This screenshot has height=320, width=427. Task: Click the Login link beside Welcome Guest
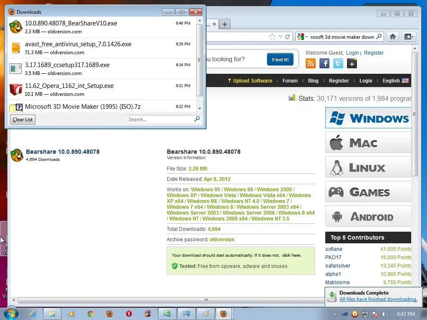click(x=352, y=53)
